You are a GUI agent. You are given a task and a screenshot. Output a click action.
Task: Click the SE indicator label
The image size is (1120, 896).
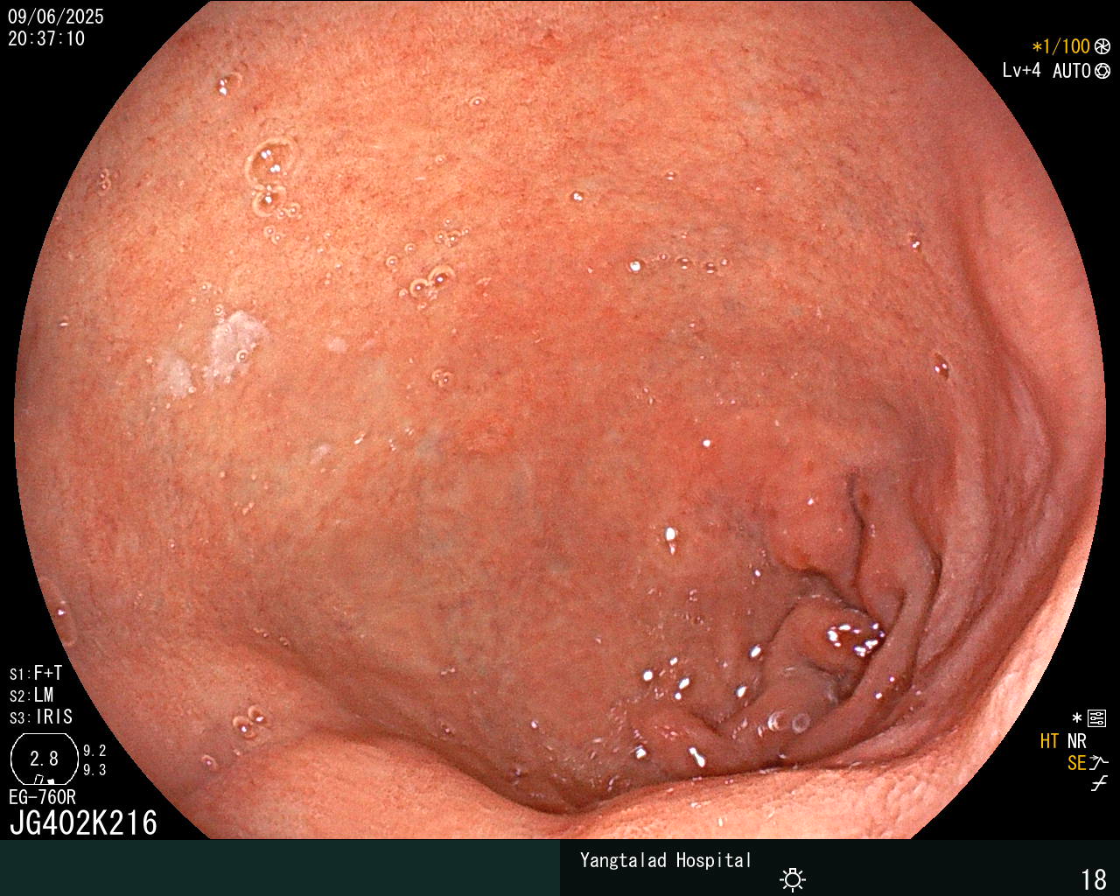pyautogui.click(x=1076, y=764)
